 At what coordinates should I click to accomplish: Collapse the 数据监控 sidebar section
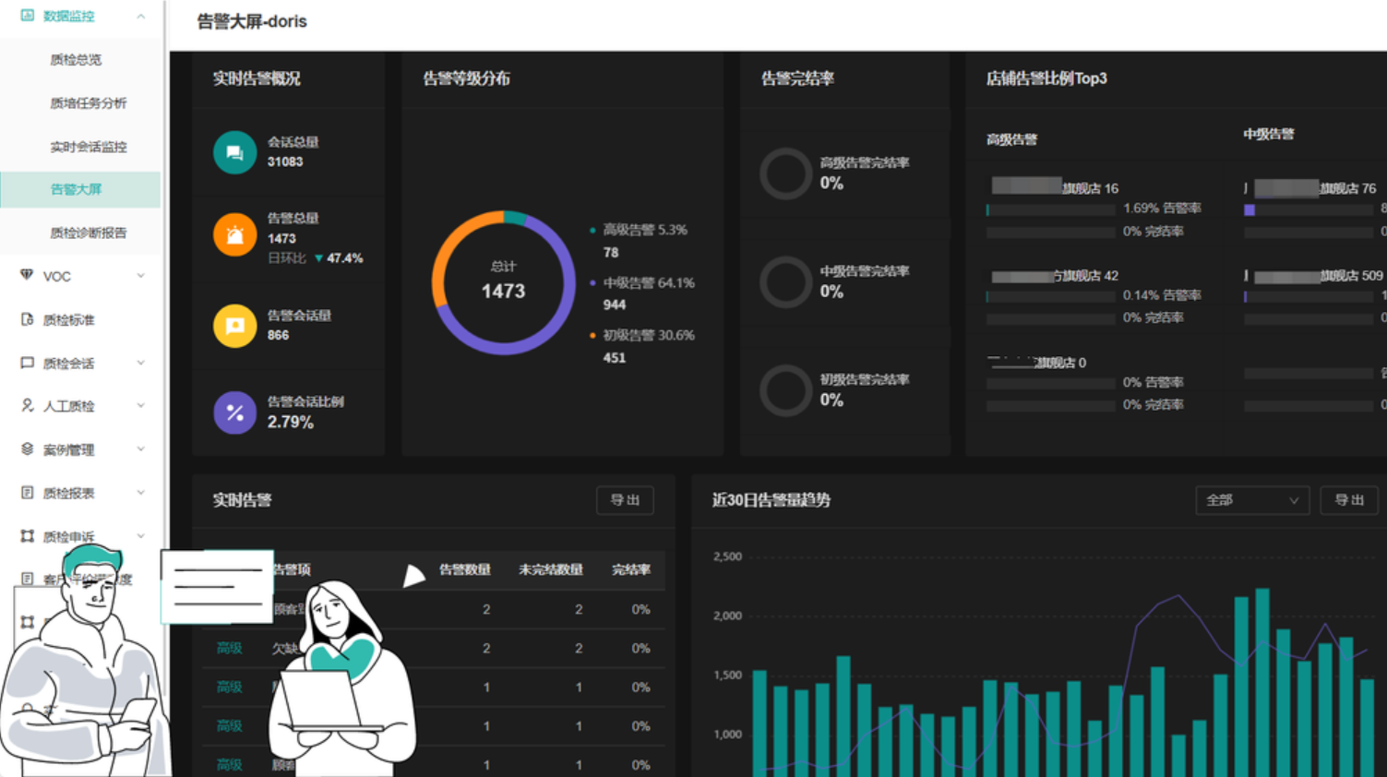click(x=140, y=17)
